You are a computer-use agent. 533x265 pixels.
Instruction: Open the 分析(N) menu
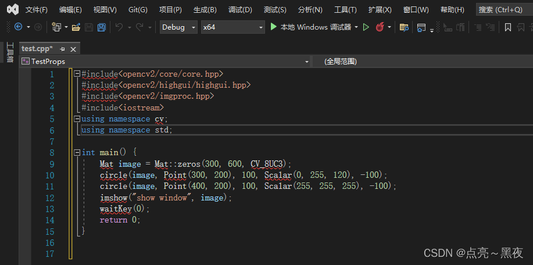[310, 10]
